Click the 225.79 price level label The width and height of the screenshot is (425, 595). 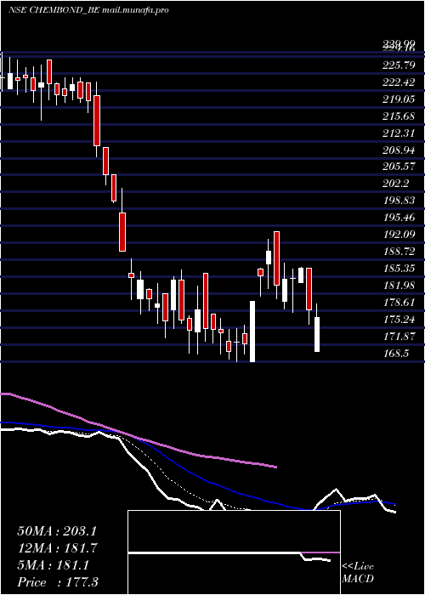(399, 65)
